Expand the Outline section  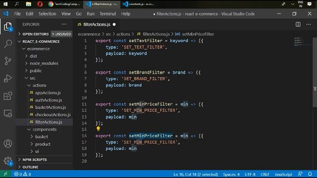click(x=45, y=167)
